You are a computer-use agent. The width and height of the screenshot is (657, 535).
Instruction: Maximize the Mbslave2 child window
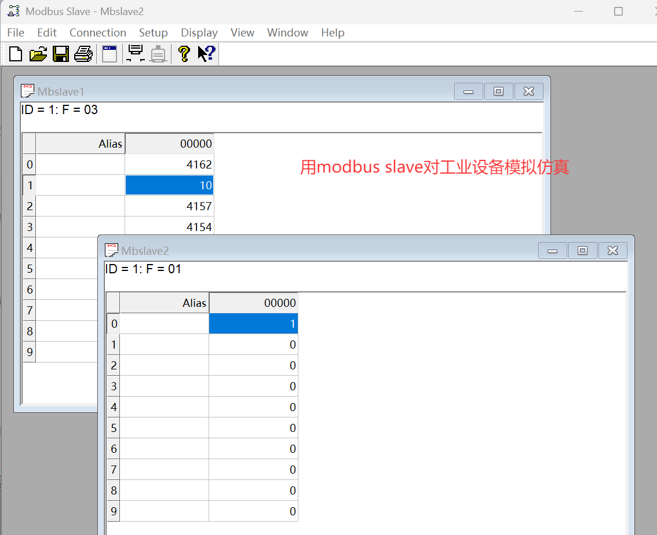(582, 250)
